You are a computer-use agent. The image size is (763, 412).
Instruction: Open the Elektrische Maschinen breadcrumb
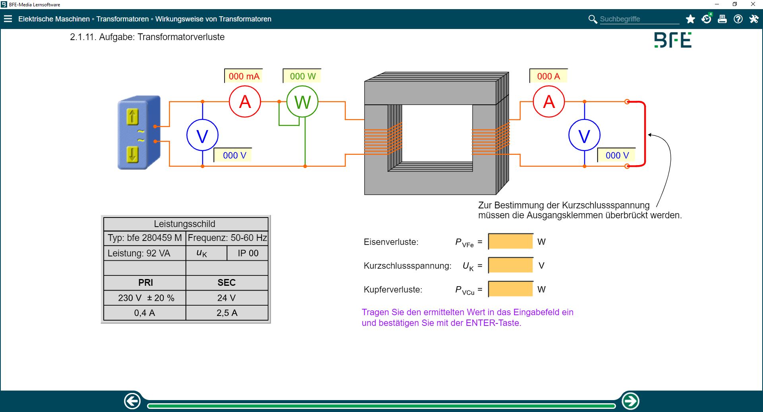pyautogui.click(x=54, y=19)
